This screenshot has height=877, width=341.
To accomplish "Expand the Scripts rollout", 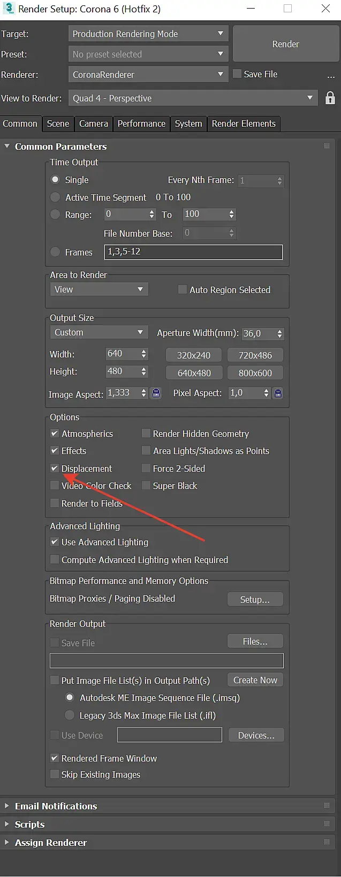I will click(7, 824).
